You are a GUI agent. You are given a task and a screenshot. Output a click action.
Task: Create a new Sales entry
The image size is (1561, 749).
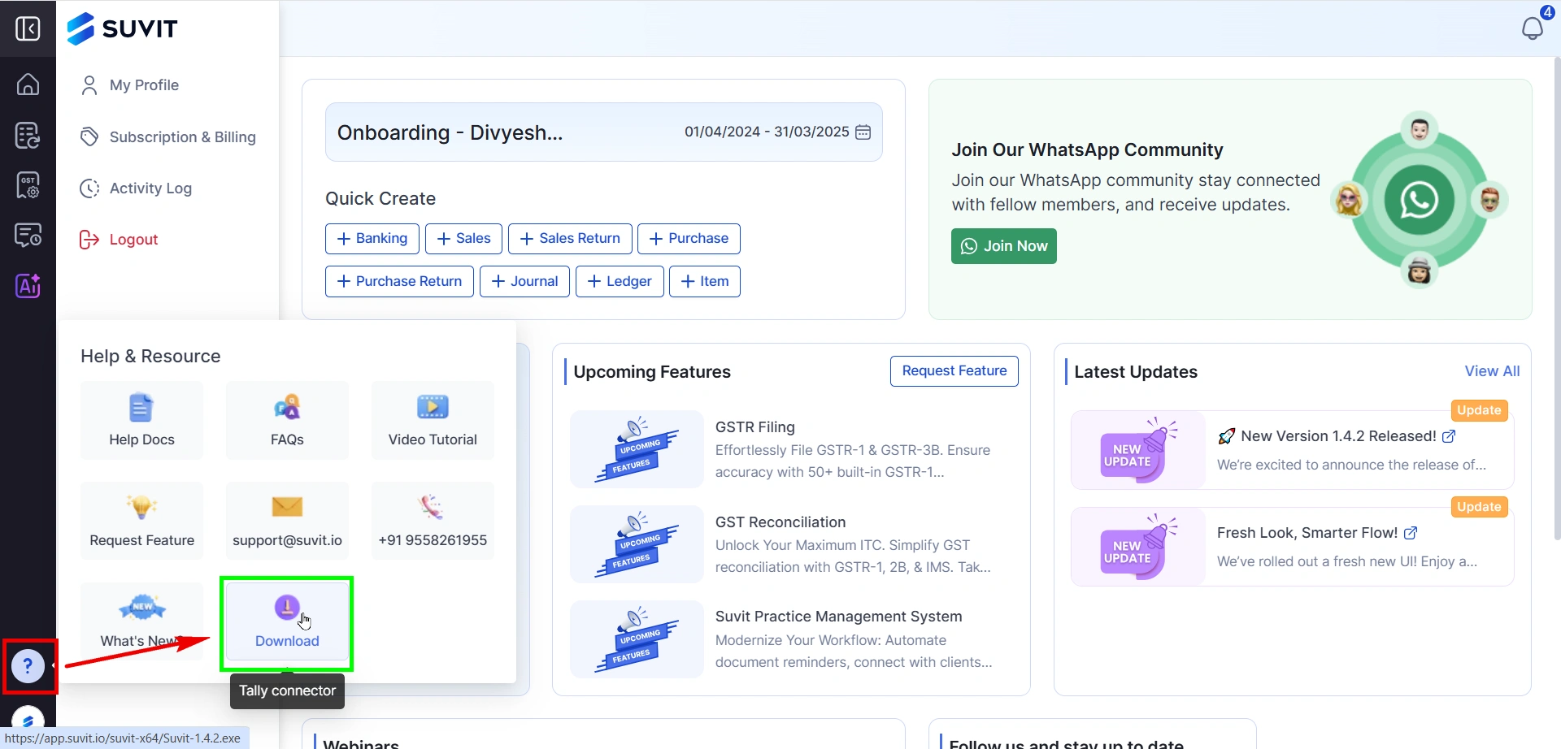[463, 239]
